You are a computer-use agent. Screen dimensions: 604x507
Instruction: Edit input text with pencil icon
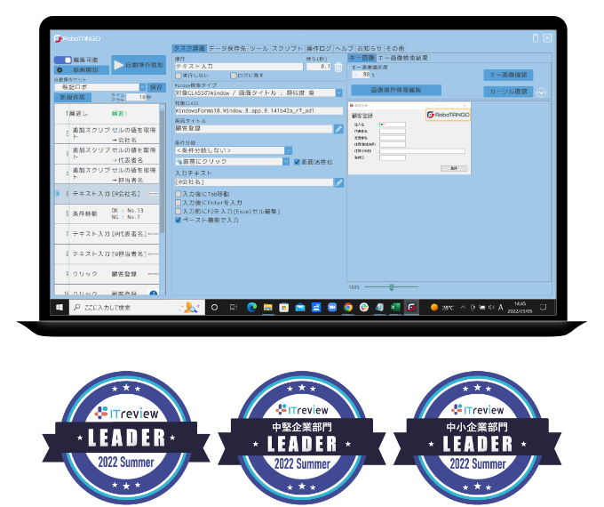tap(338, 182)
